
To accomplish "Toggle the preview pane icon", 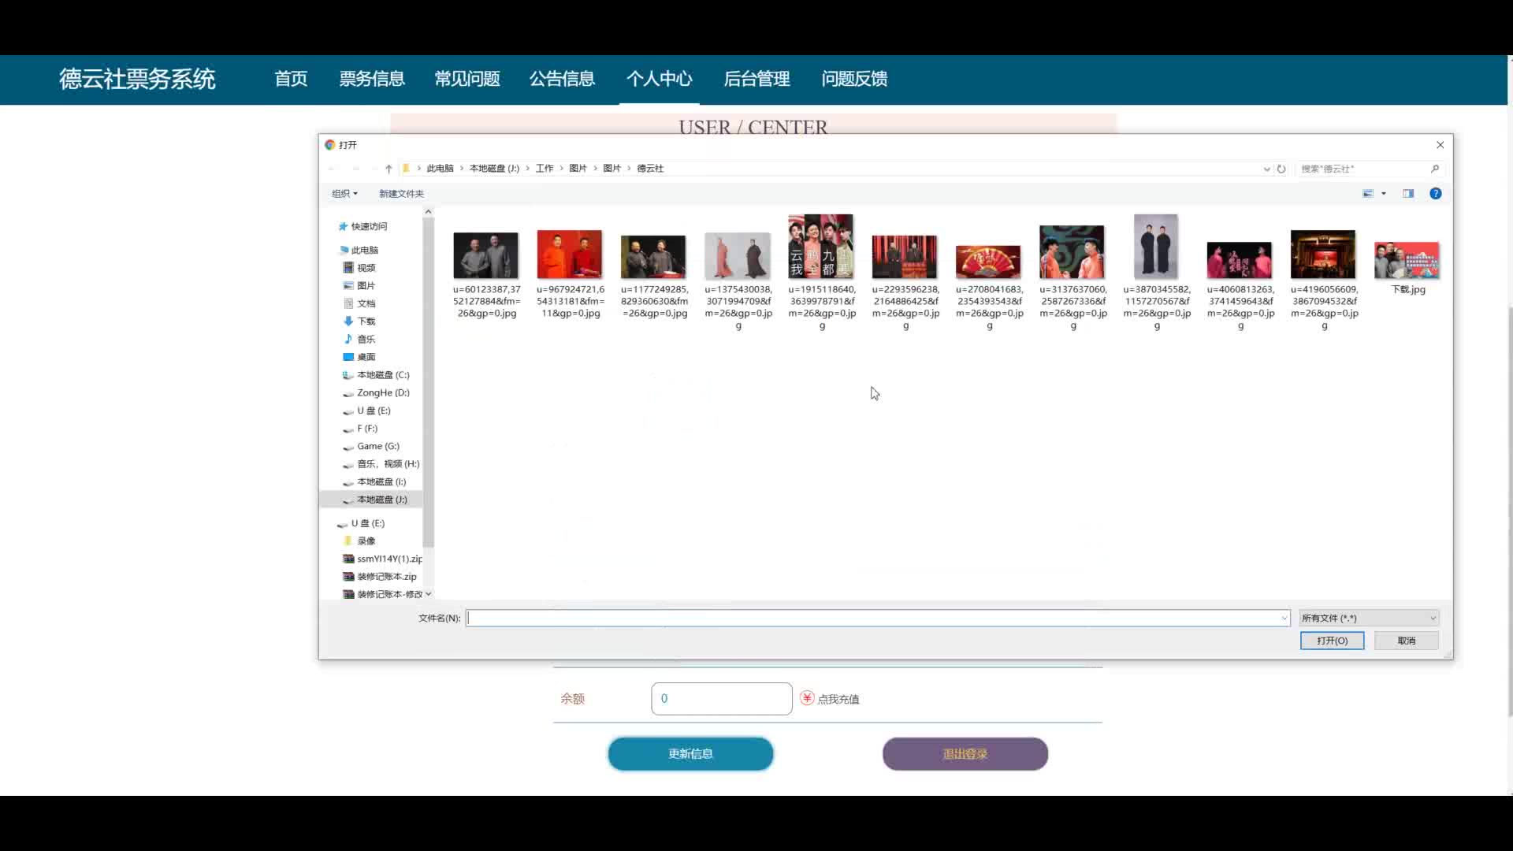I will point(1408,194).
